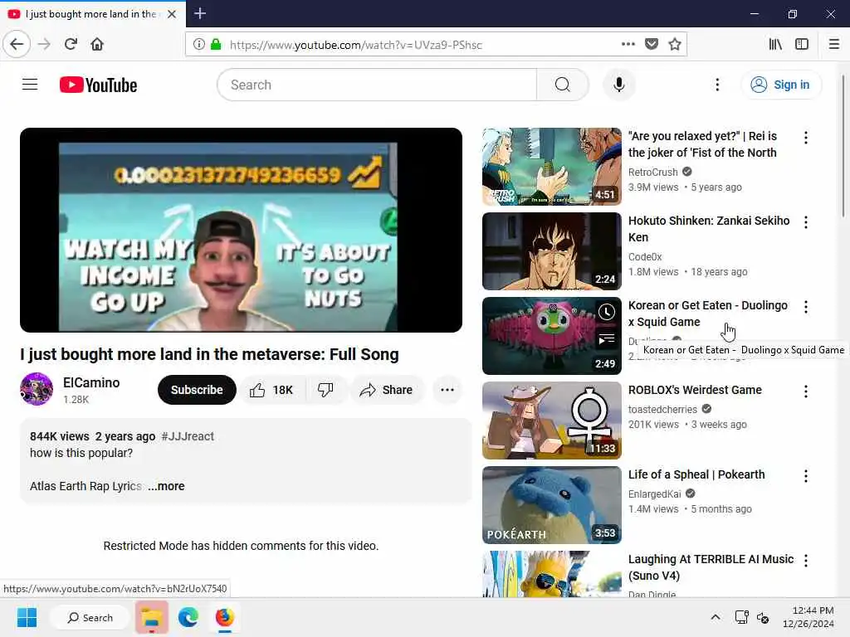Open page actions three-dot menu in address bar
This screenshot has height=637, width=850.
pos(628,44)
